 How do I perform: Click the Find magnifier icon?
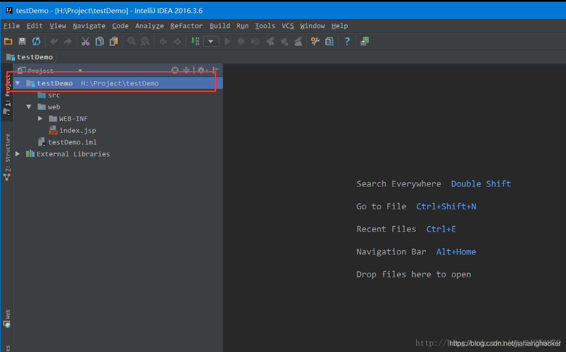131,41
